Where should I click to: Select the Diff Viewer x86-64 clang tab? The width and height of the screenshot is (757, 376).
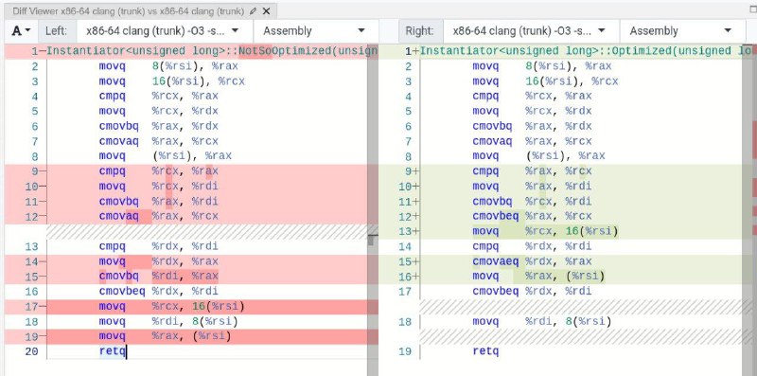click(128, 11)
